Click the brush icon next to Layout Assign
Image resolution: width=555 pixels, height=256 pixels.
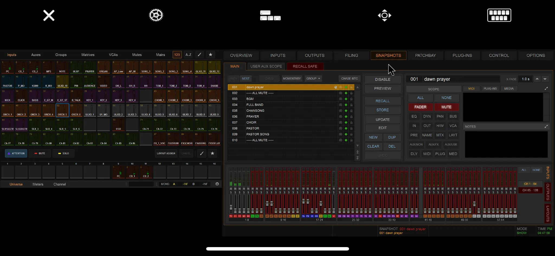(x=202, y=153)
